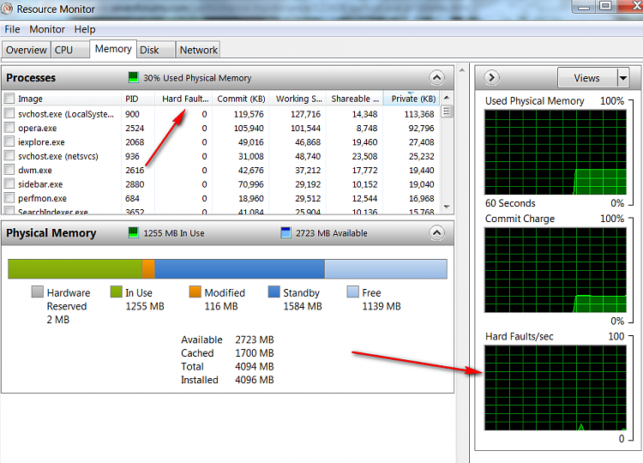Click the Free light blue legend swatch
Screen dimensions: 643x463
coord(352,292)
